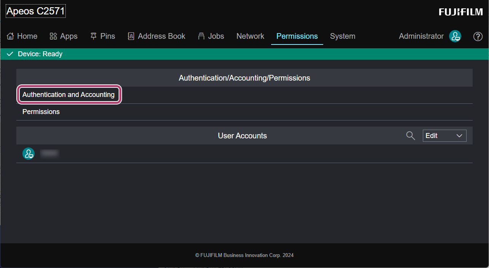Expand the Edit dropdown
The image size is (489, 268).
click(x=445, y=136)
